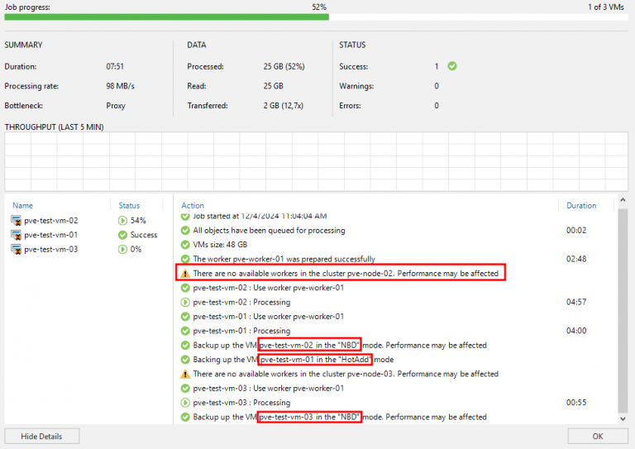The image size is (635, 449).
Task: Click the 'no available workers' pve-node-02 warning text
Action: pyautogui.click(x=346, y=274)
